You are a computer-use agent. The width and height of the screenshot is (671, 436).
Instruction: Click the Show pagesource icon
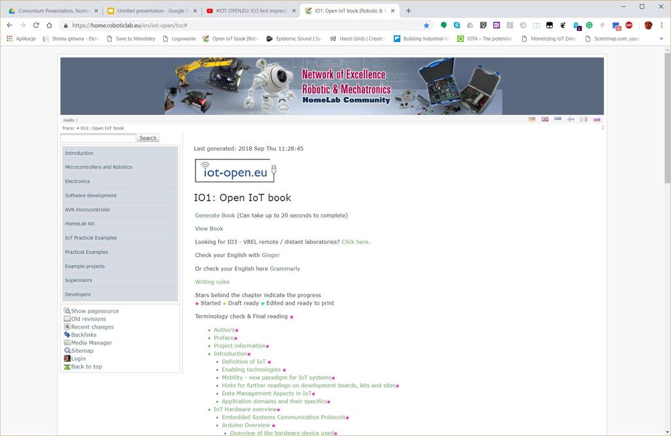(x=67, y=311)
